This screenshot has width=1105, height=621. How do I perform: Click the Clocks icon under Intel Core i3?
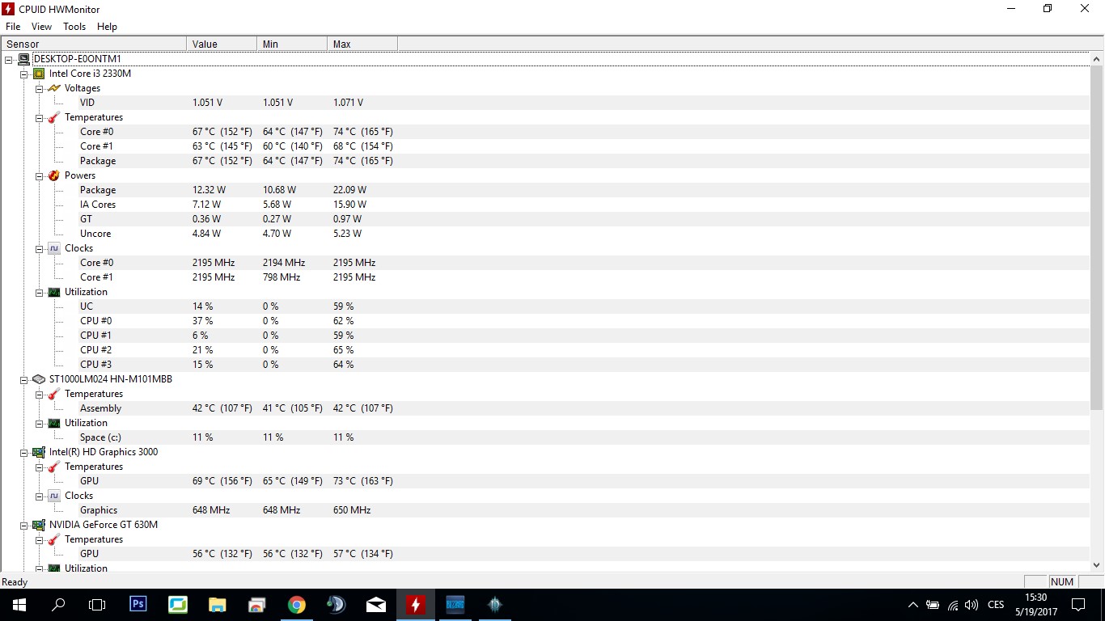pyautogui.click(x=54, y=248)
